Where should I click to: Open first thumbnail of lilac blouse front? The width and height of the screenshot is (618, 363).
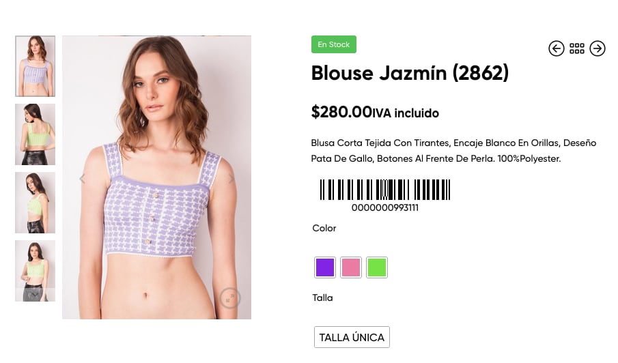35,66
